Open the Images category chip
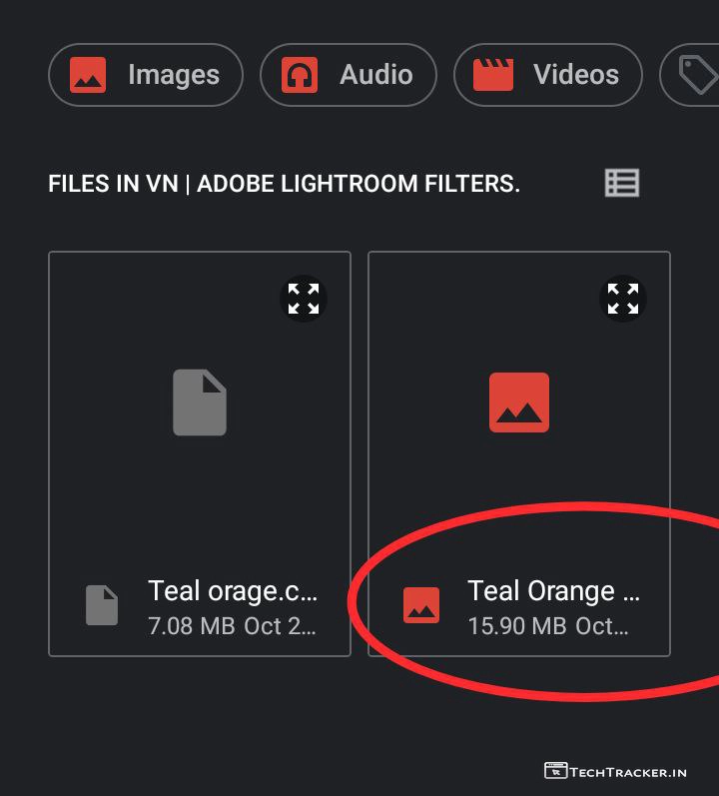This screenshot has width=719, height=796. tap(146, 75)
